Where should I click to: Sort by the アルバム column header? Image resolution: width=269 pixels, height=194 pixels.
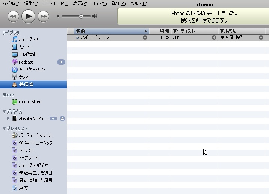click(x=242, y=31)
